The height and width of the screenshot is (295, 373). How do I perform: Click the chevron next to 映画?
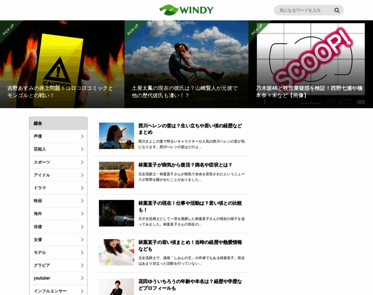82,201
